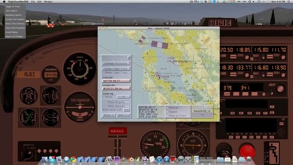The image size is (293, 165).
Task: Open the Window menu
Action: pos(48,1)
